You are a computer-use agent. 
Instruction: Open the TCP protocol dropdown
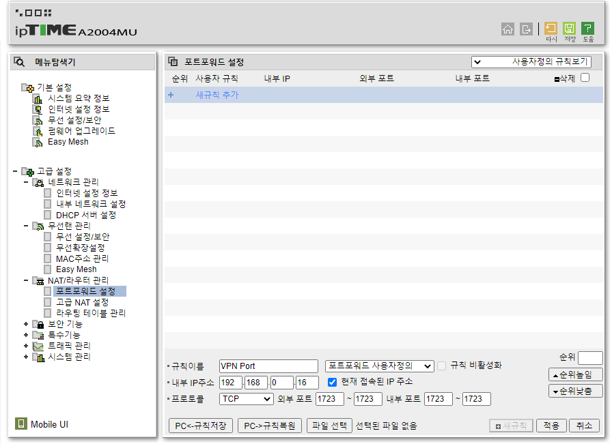pos(246,399)
